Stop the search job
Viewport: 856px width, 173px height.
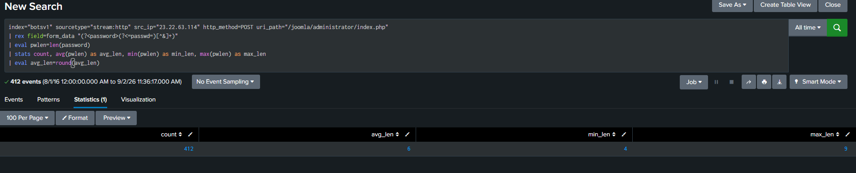point(731,82)
